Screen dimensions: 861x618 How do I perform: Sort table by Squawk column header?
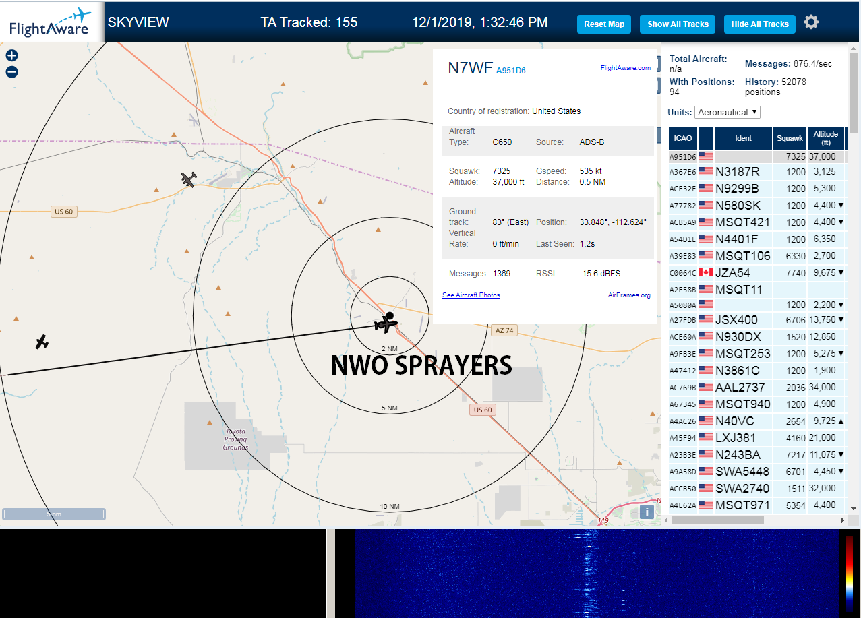(790, 138)
